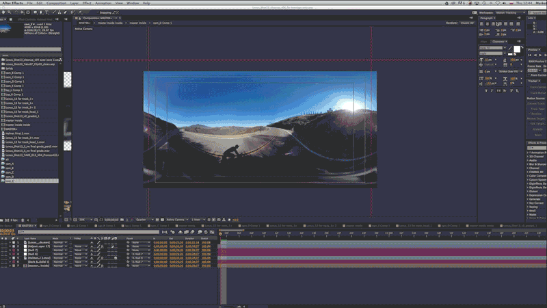Select the Rotation tool in toolbar

pyautogui.click(x=16, y=12)
